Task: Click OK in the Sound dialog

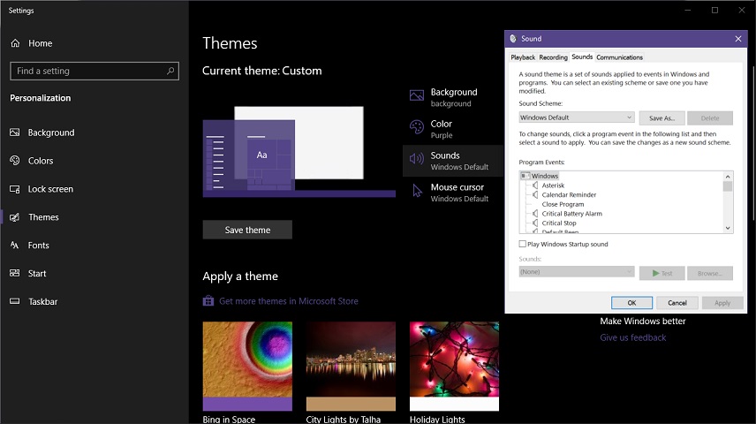Action: [x=631, y=303]
